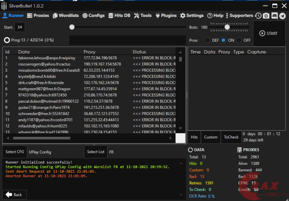
Task: Switch to the ToCheck results tab
Action: point(231,137)
